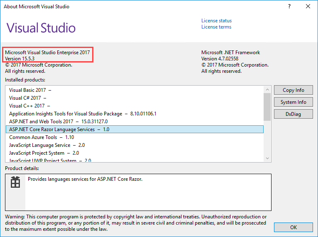Screen dimensions: 318x237
Task: Select Visual C++ 2017 list entry
Action: coord(135,106)
